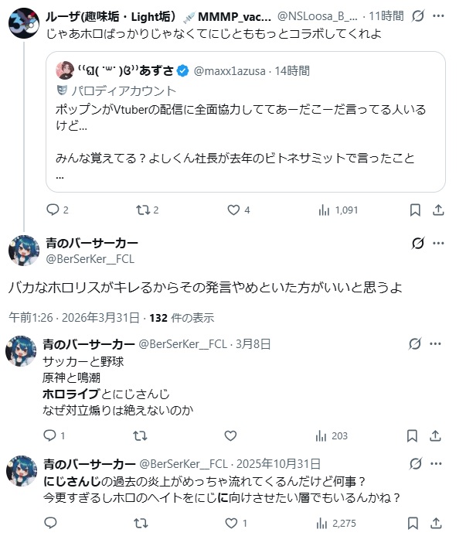View analytics showing 1,091 views
The height and width of the screenshot is (536, 466).
coord(325,210)
